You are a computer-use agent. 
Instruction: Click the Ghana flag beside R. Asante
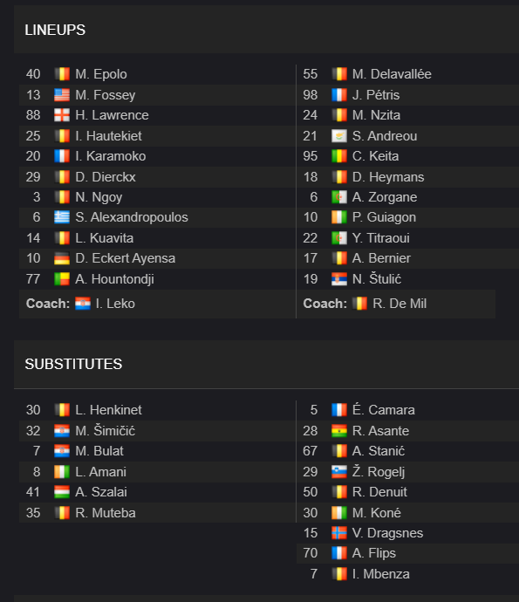pos(339,431)
